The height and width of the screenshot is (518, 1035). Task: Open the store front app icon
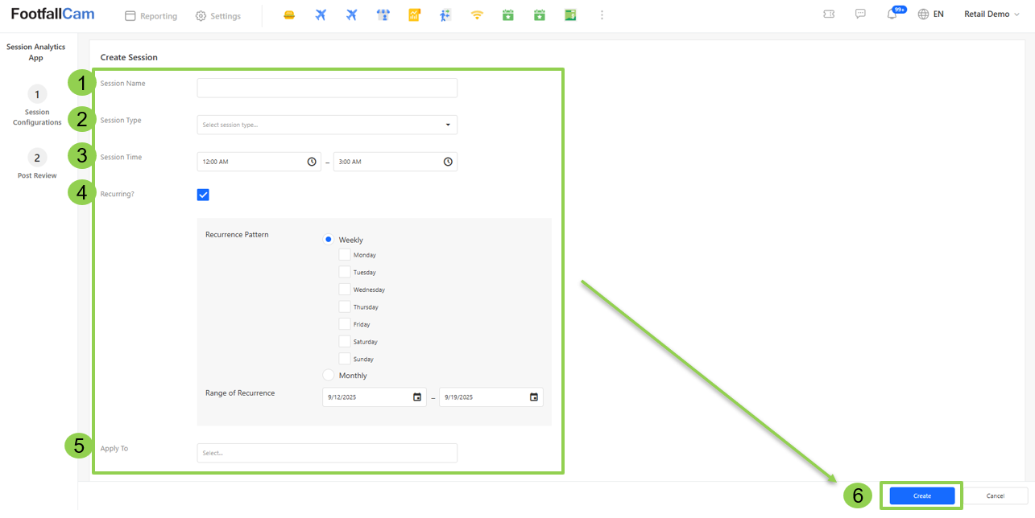point(383,15)
